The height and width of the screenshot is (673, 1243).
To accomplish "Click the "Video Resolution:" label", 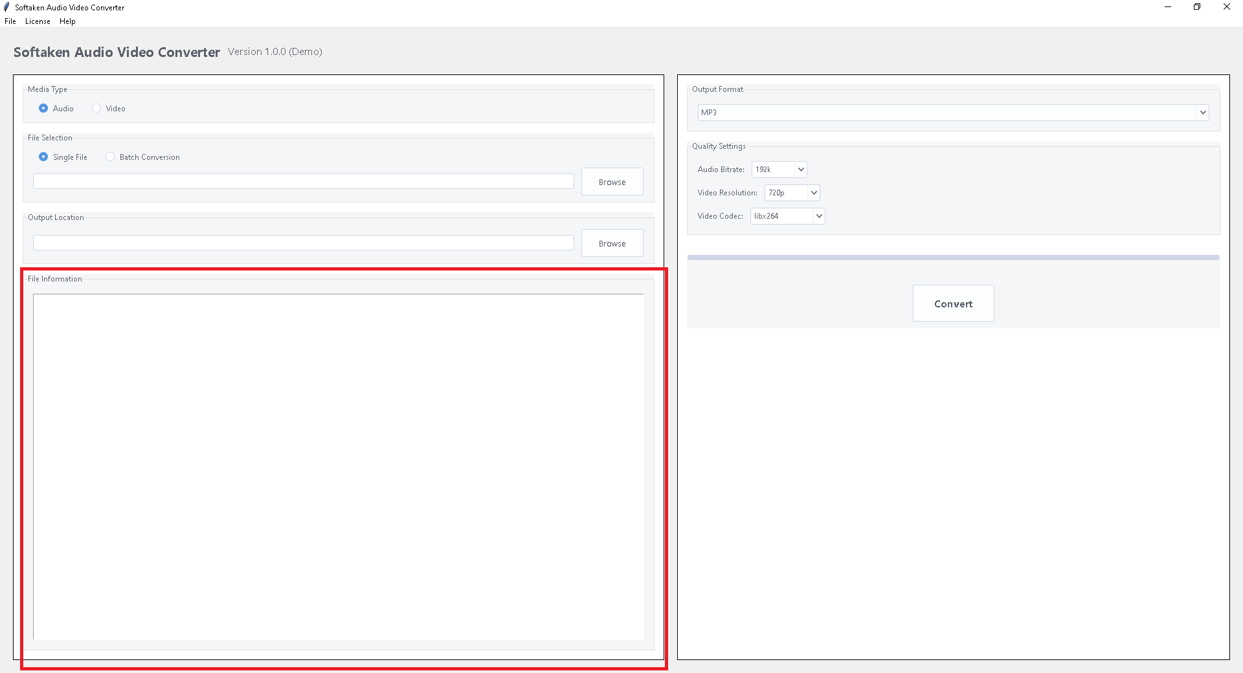I will [x=728, y=193].
